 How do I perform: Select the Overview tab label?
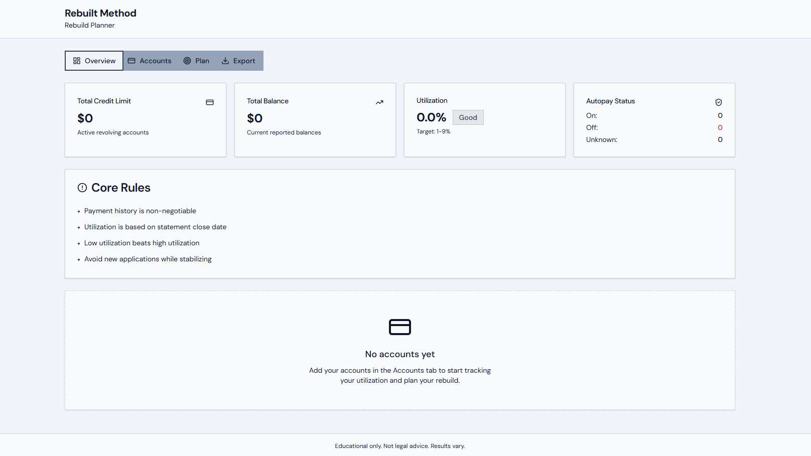coord(100,61)
